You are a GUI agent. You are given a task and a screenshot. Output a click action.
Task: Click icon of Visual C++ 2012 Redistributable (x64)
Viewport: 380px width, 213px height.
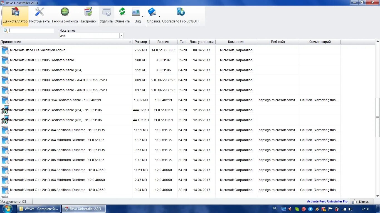click(5, 110)
